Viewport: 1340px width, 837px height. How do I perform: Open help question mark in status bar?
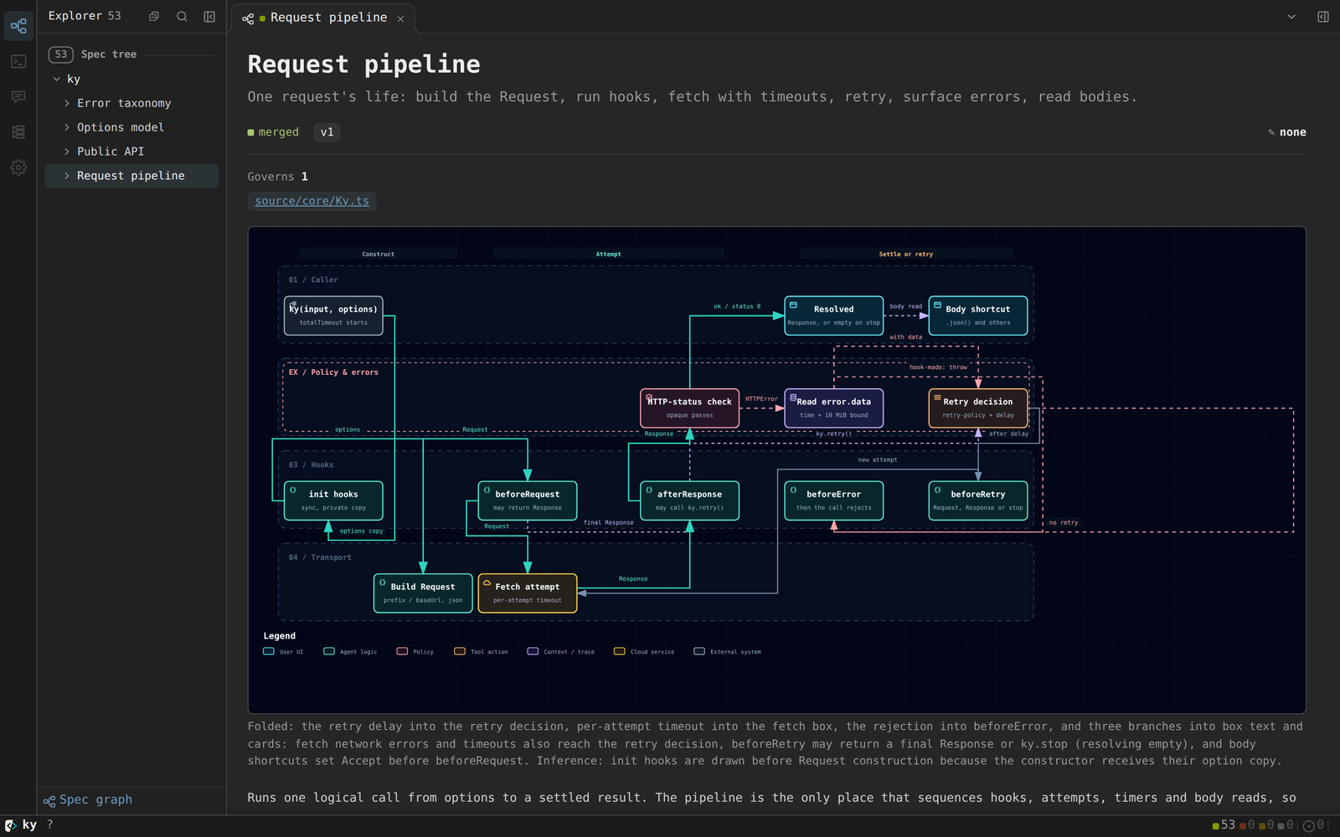click(x=50, y=824)
